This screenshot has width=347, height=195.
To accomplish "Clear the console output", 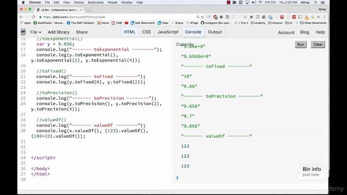I will (318, 44).
